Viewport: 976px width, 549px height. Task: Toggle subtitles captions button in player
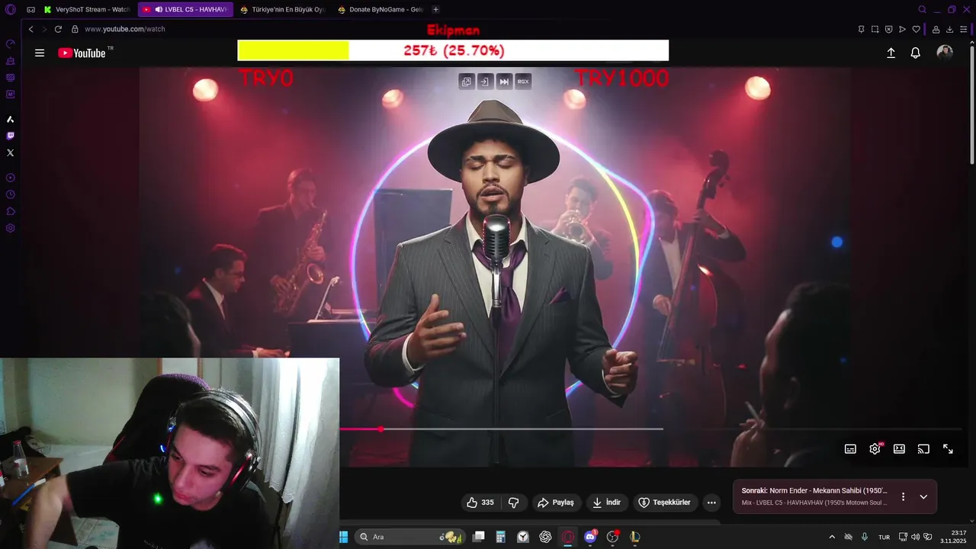850,449
